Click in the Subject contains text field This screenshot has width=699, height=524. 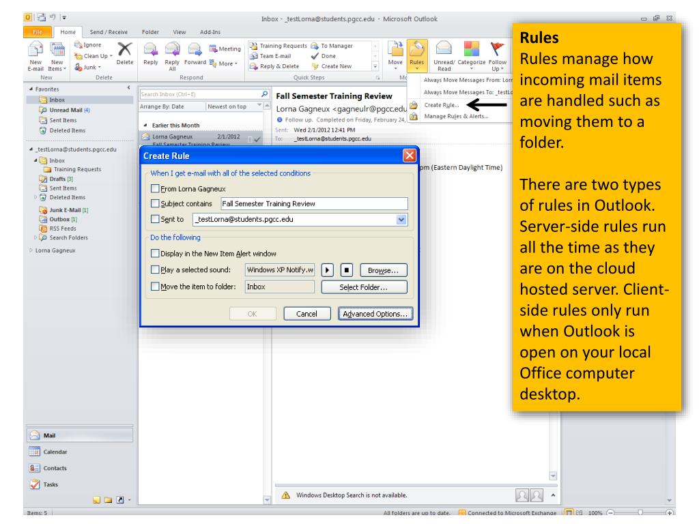point(314,203)
